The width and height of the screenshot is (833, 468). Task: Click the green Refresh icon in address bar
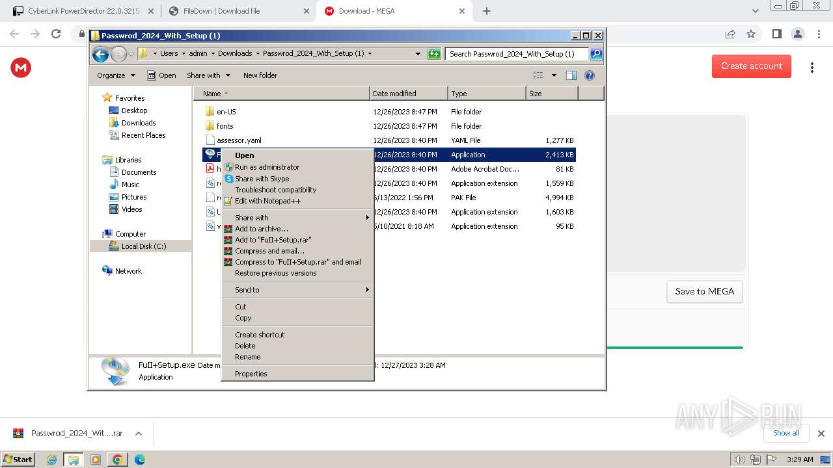(x=434, y=54)
